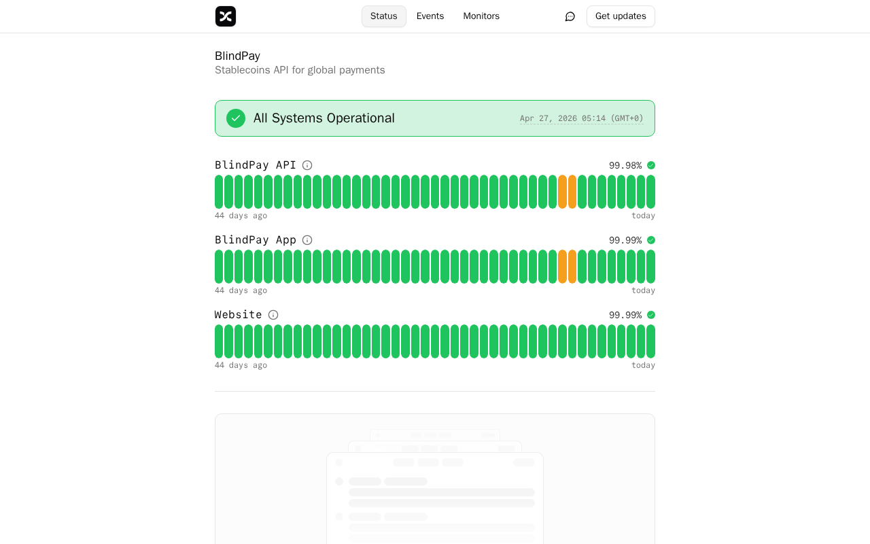Click Website green uptime status icon
Image resolution: width=870 pixels, height=544 pixels.
coord(651,315)
